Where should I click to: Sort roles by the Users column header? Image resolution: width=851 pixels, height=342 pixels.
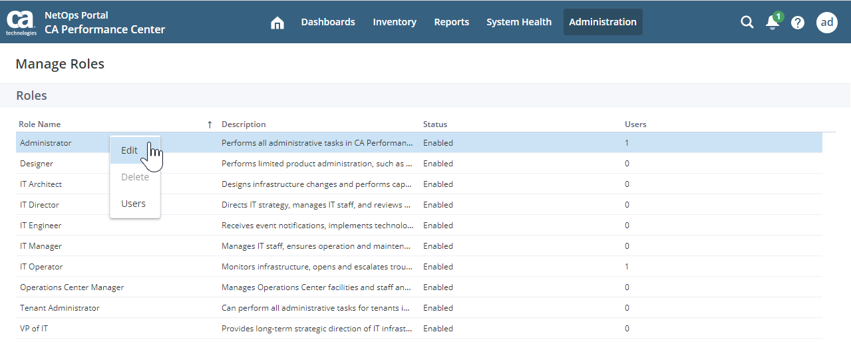pos(635,124)
